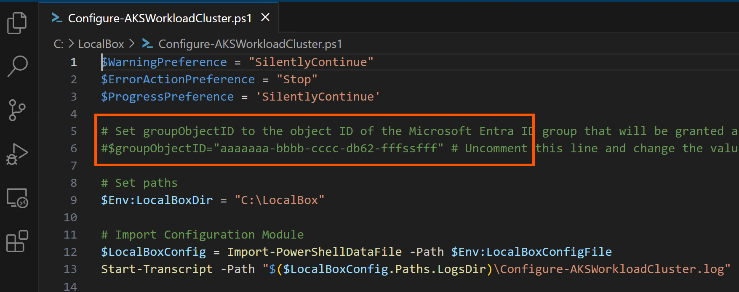Close the Configure-AKSWorkloadCluster.ps1 tab
Screen dimensions: 739x292
[265, 17]
